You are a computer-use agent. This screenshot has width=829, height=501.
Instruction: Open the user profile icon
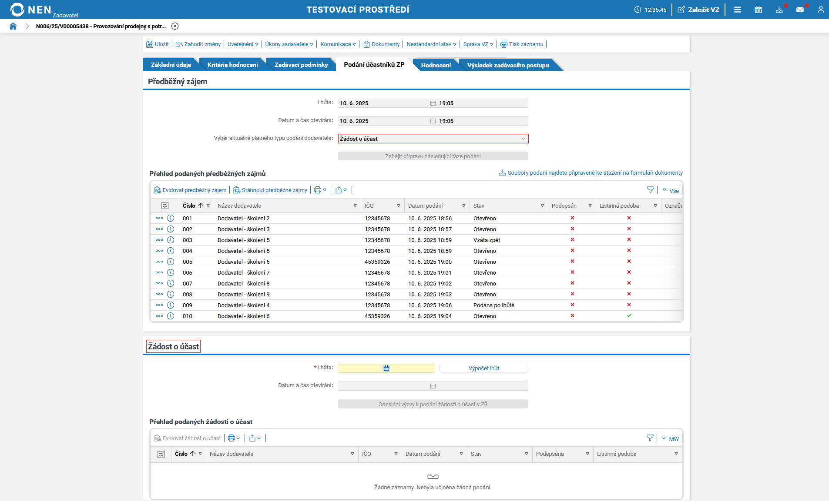click(820, 10)
